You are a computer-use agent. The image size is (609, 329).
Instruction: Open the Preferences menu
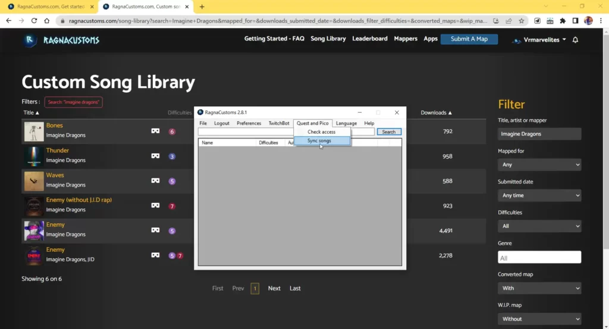[249, 123]
